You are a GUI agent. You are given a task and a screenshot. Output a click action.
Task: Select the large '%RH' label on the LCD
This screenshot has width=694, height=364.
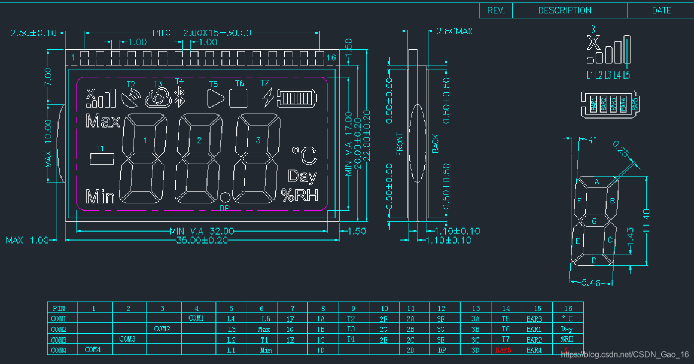299,195
